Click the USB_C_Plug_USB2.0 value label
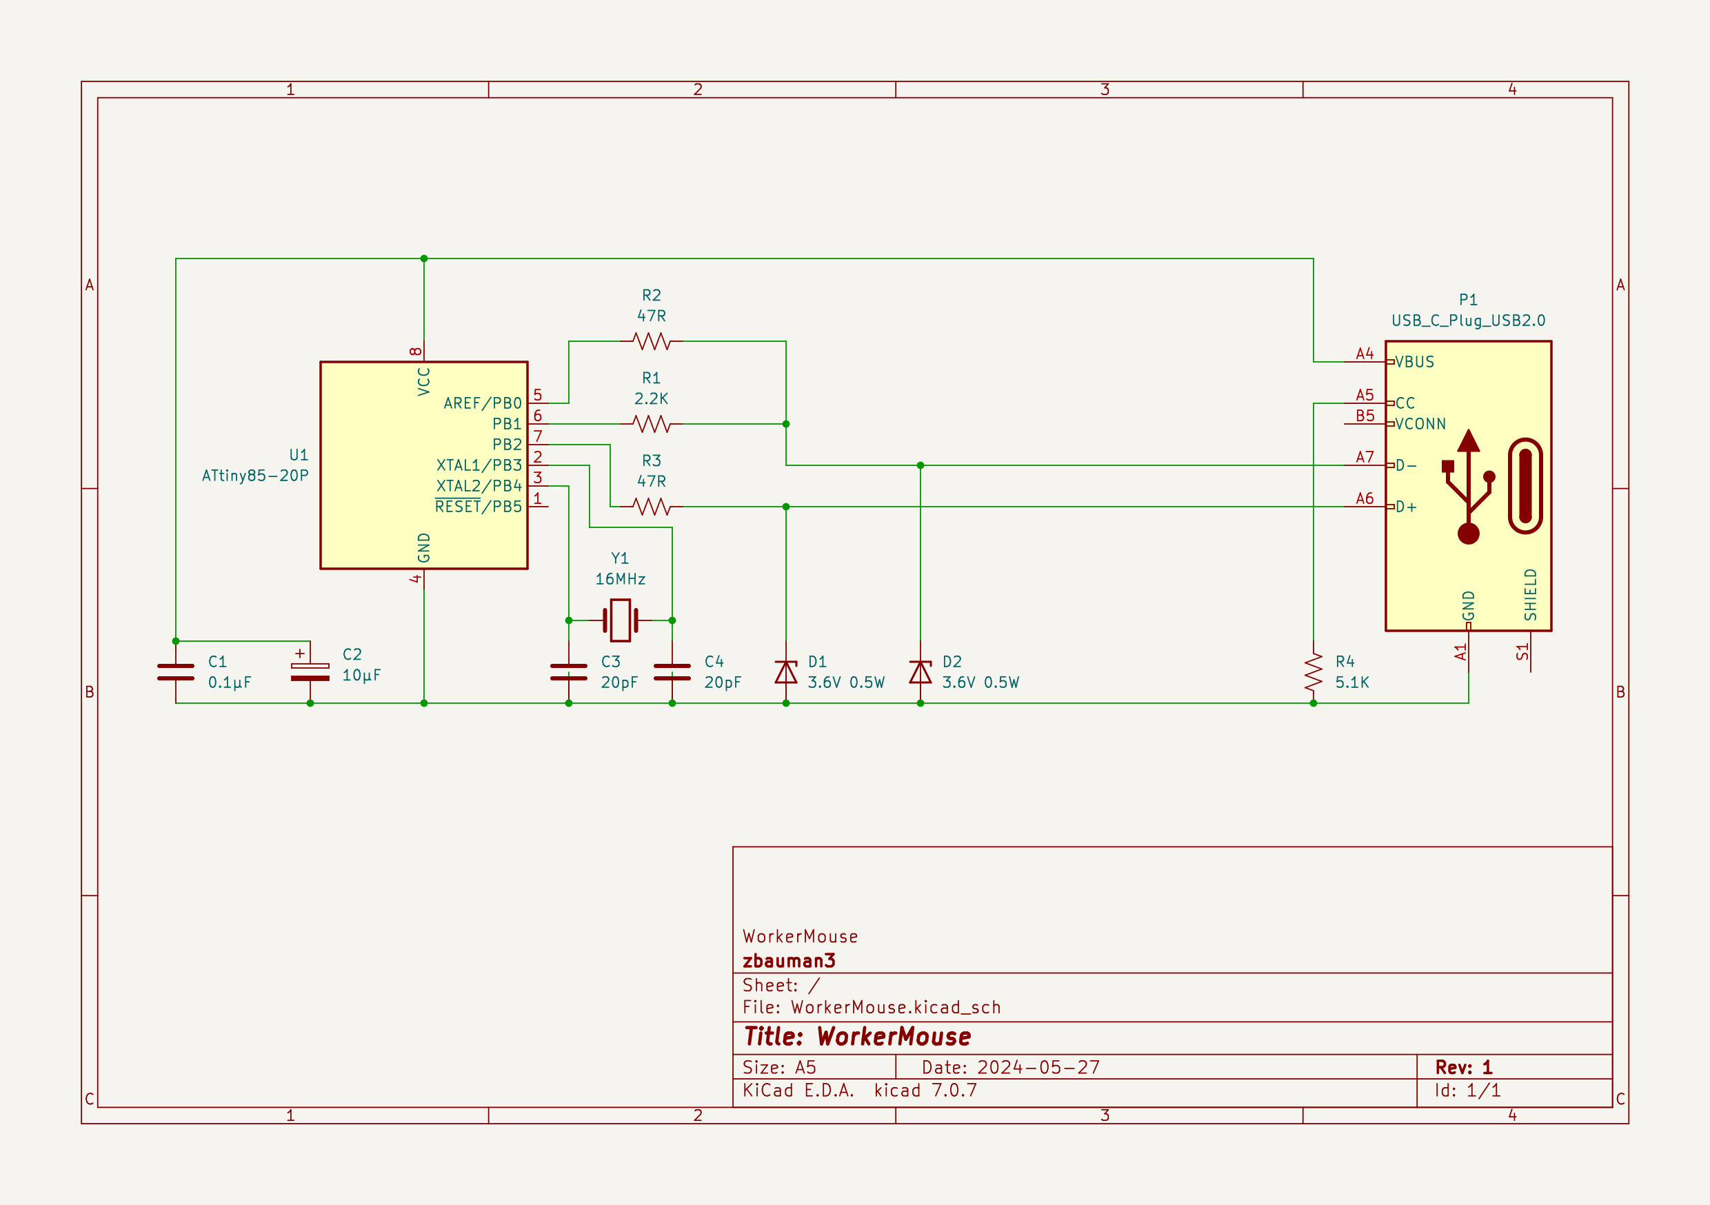The image size is (1710, 1205). (1468, 321)
